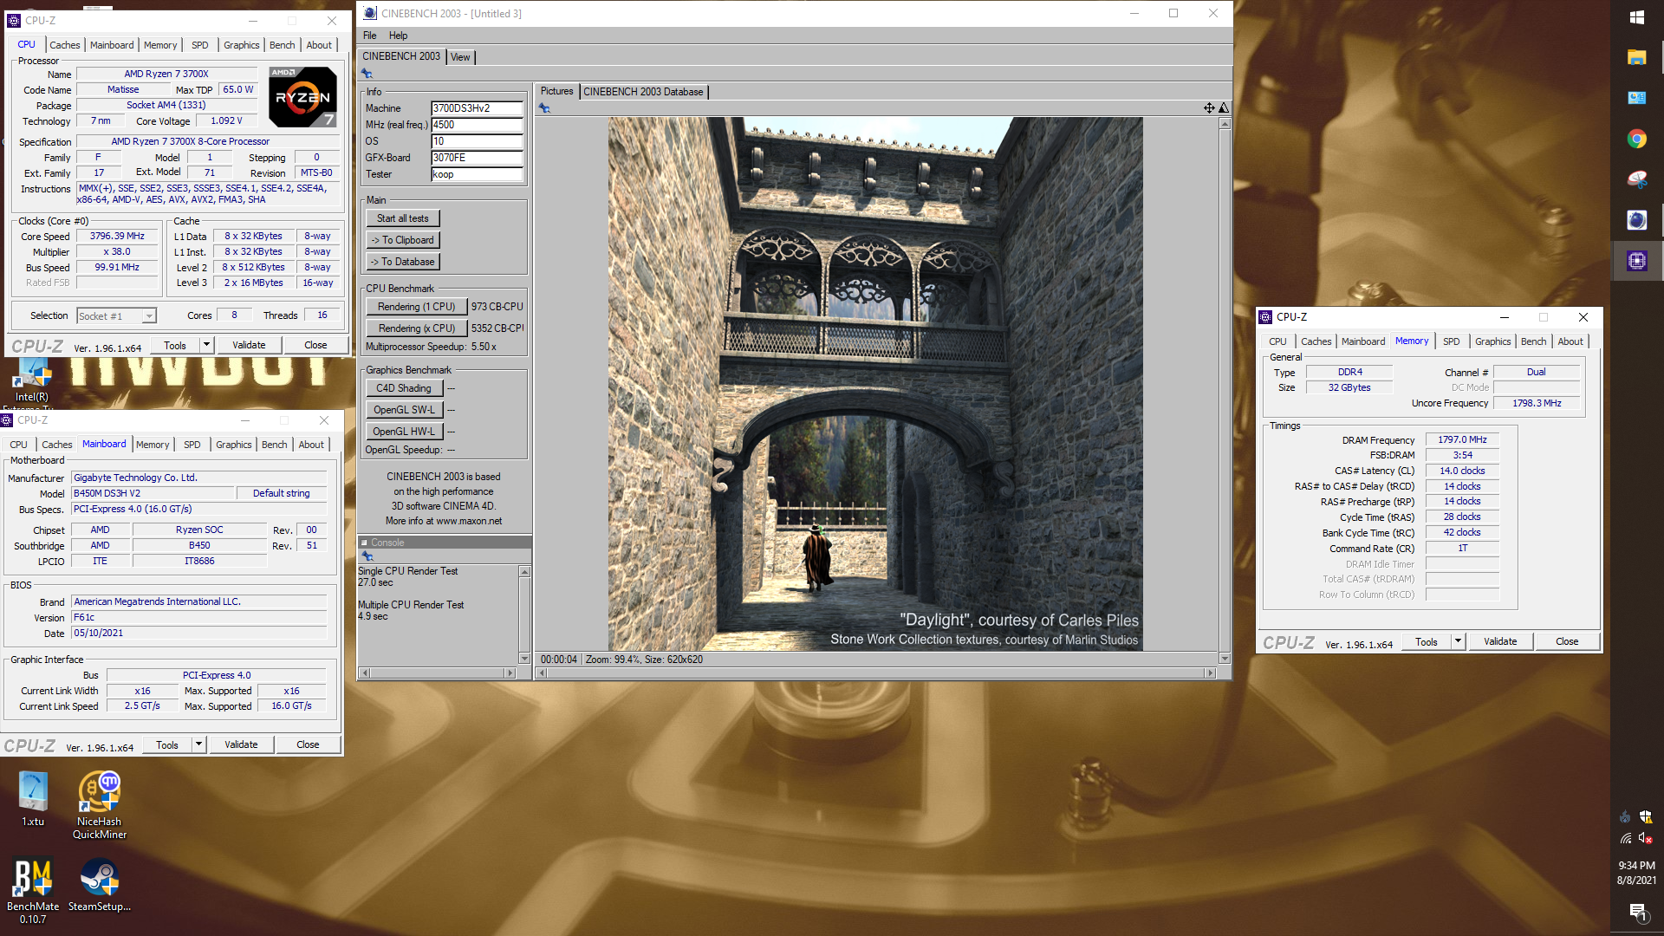
Task: Select Pictures tab
Action: 556,91
